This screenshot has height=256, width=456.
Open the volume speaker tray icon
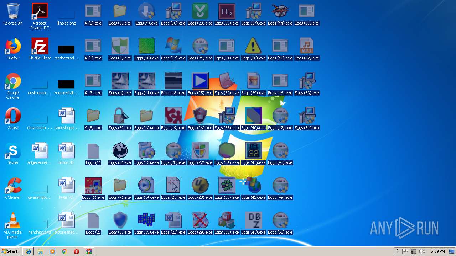tap(422, 251)
